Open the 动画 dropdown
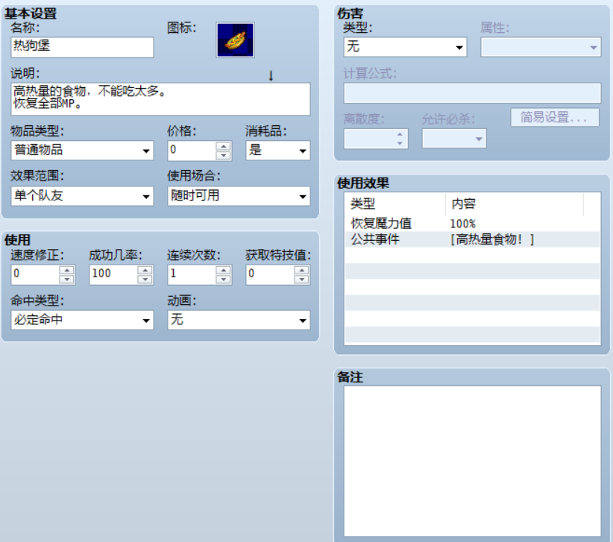Screen dimensions: 613x542 [x=239, y=320]
